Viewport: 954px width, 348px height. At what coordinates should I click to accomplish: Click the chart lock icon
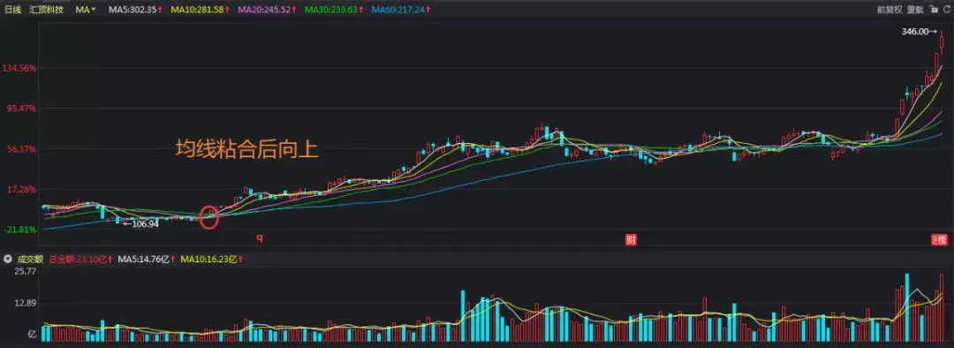(x=934, y=9)
